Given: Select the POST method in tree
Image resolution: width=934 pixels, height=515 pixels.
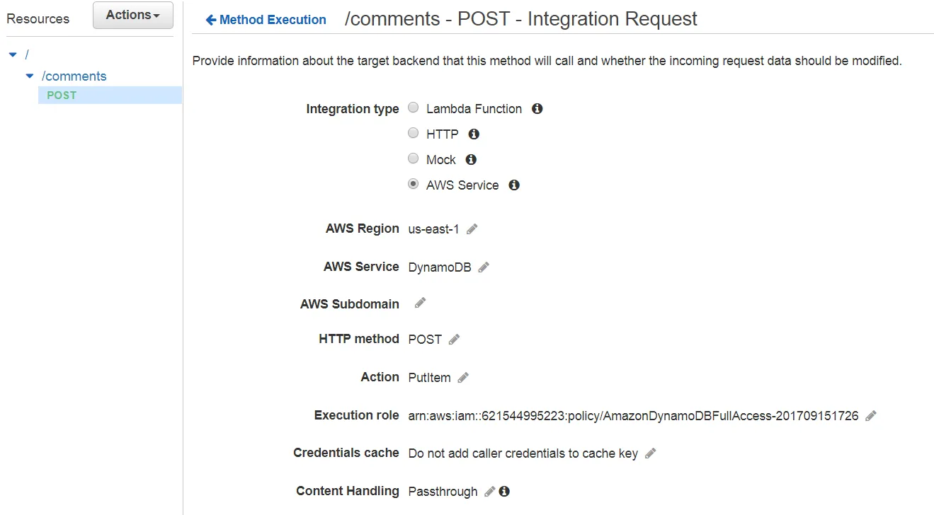Looking at the screenshot, I should click(62, 96).
